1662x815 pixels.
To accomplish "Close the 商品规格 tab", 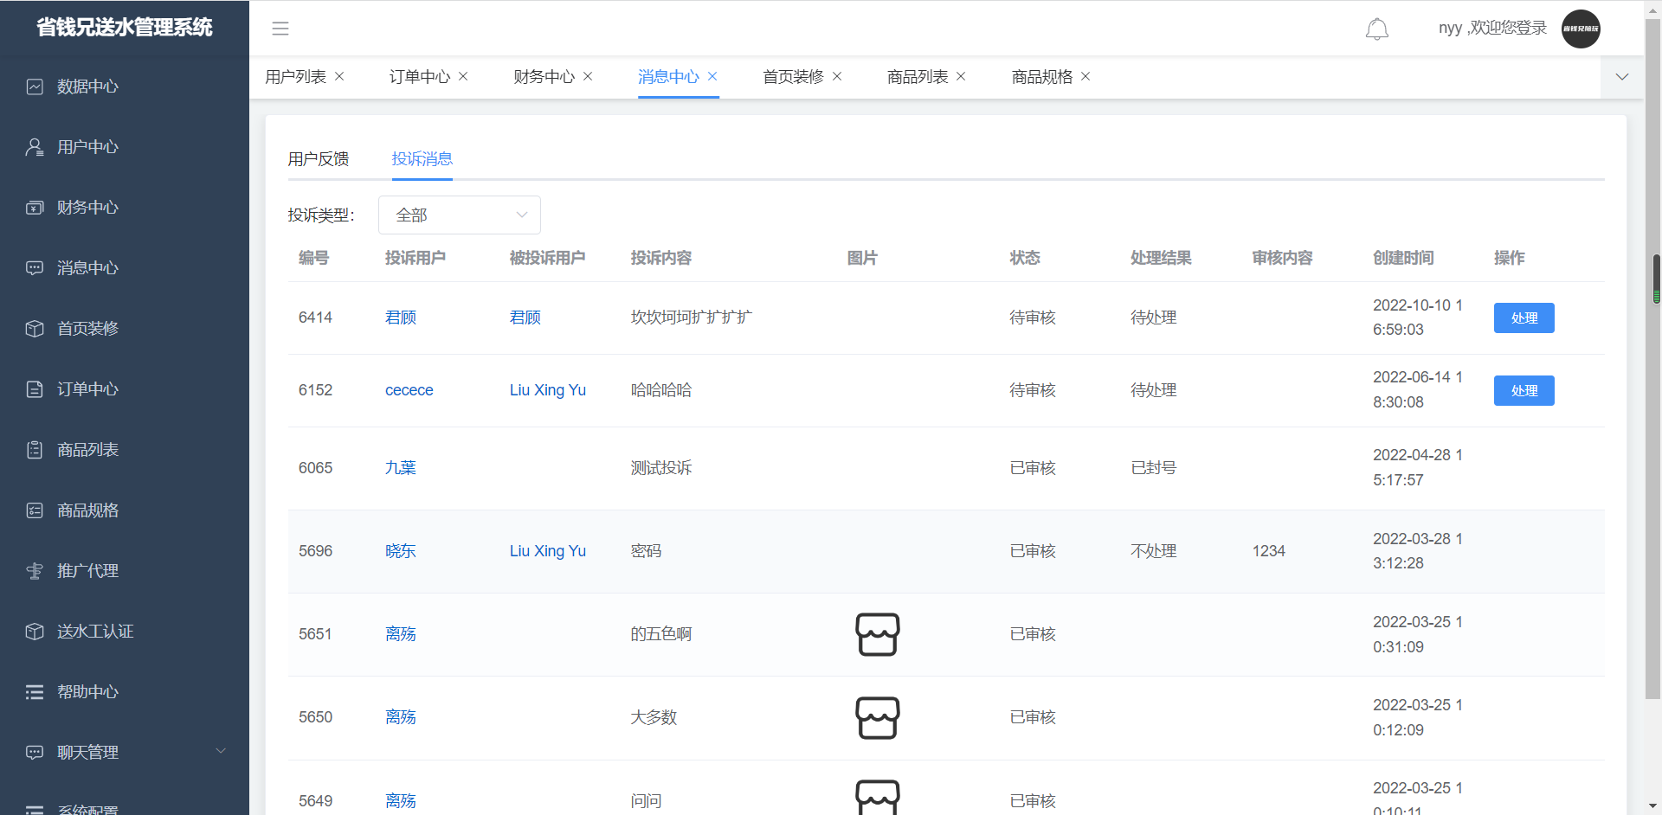I will tap(1085, 77).
